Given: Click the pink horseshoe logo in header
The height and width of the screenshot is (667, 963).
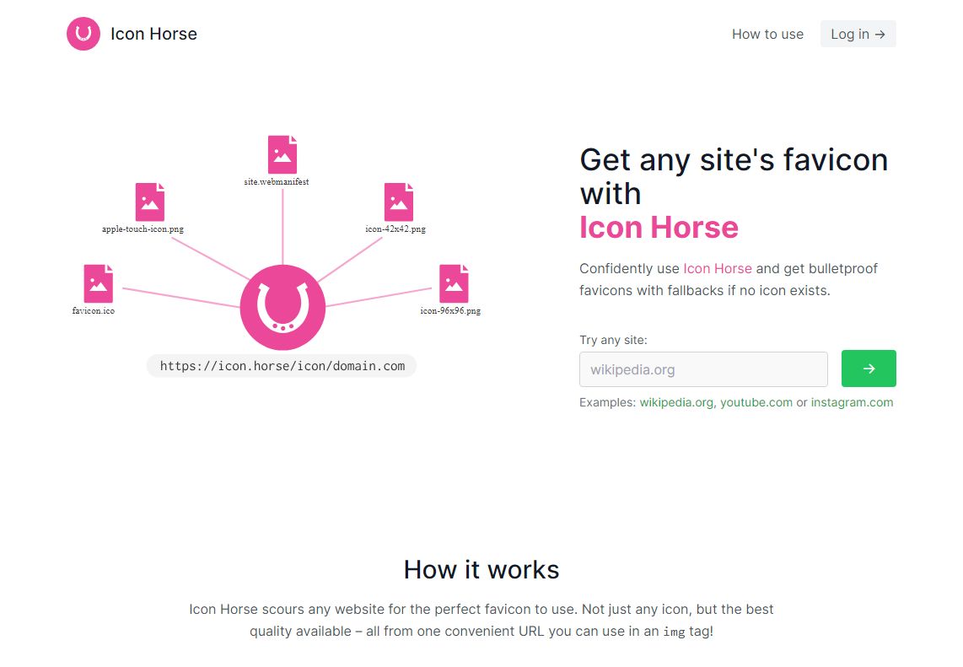Looking at the screenshot, I should coord(83,34).
